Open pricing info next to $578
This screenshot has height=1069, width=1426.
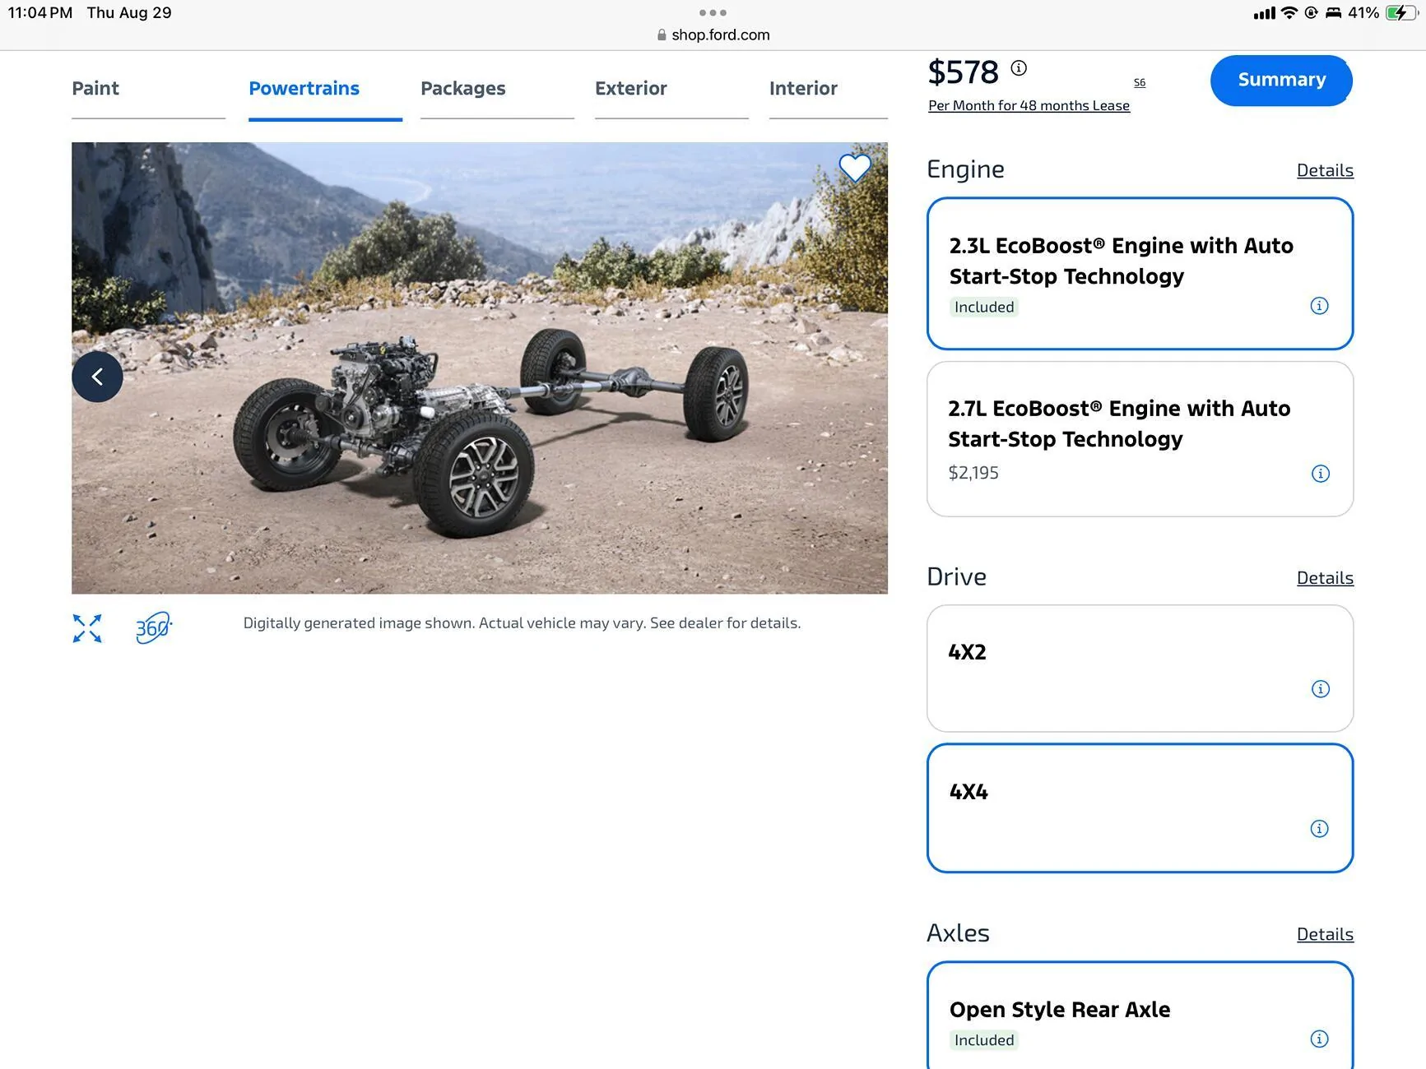pyautogui.click(x=1019, y=68)
